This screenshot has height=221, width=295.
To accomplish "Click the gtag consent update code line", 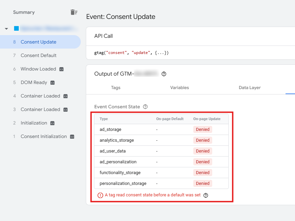I will [131, 53].
